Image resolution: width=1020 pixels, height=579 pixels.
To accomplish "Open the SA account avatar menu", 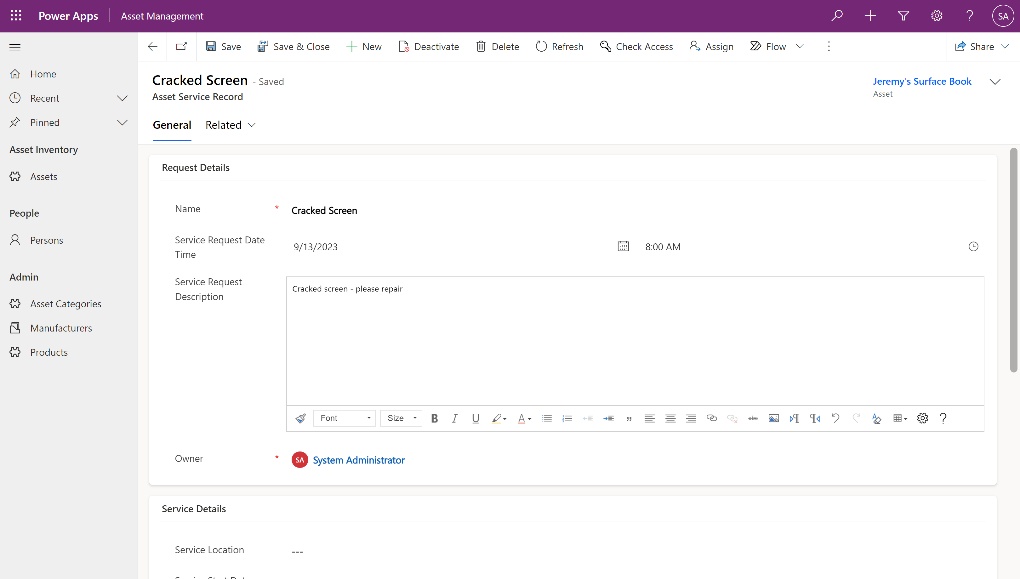I will [1002, 16].
